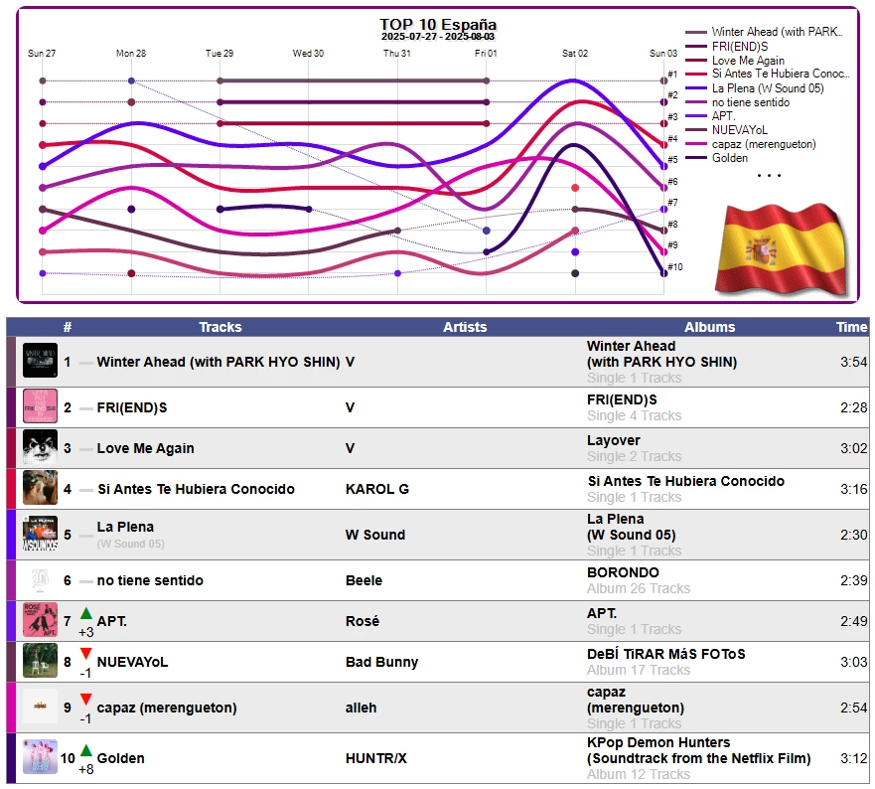Click the red down arrow beside capaz

pyautogui.click(x=86, y=700)
